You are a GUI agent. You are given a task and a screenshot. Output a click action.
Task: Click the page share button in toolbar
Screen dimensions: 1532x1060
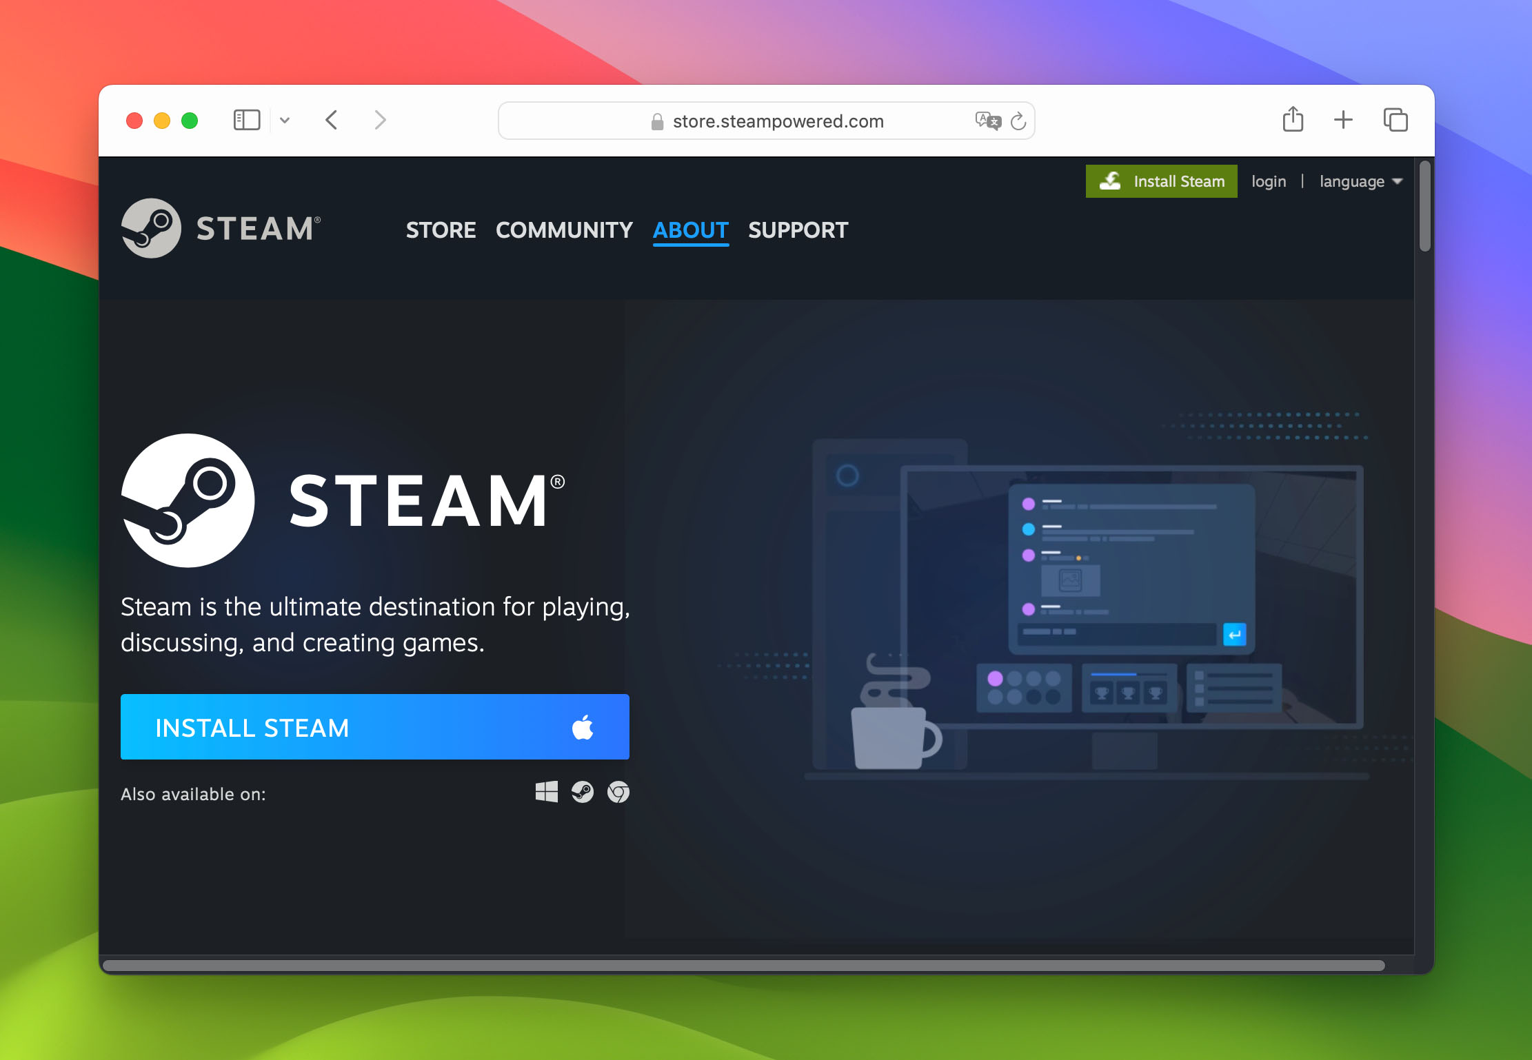tap(1293, 121)
